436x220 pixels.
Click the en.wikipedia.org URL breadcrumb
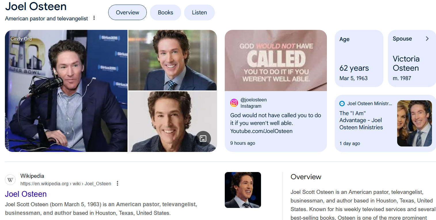click(x=66, y=184)
